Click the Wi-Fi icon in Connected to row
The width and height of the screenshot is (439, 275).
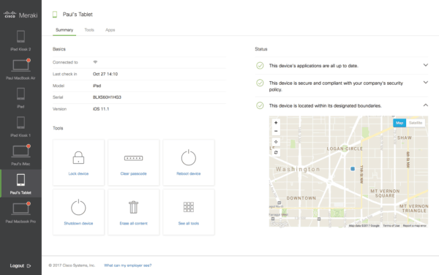tap(95, 62)
